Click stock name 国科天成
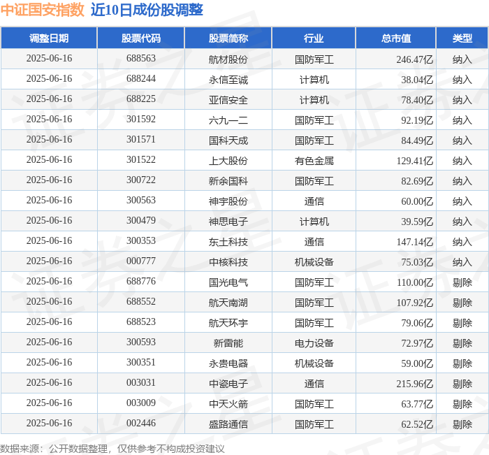The image size is (489, 455). (228, 140)
